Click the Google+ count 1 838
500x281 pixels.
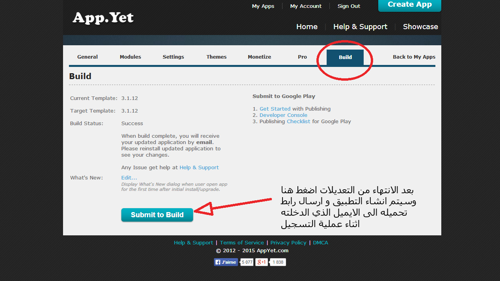[278, 262]
